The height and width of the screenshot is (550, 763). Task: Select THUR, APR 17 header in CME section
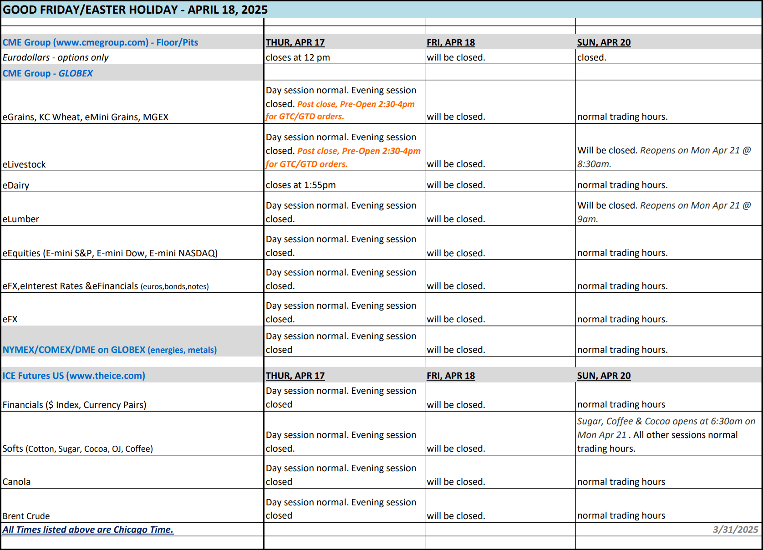tap(295, 42)
